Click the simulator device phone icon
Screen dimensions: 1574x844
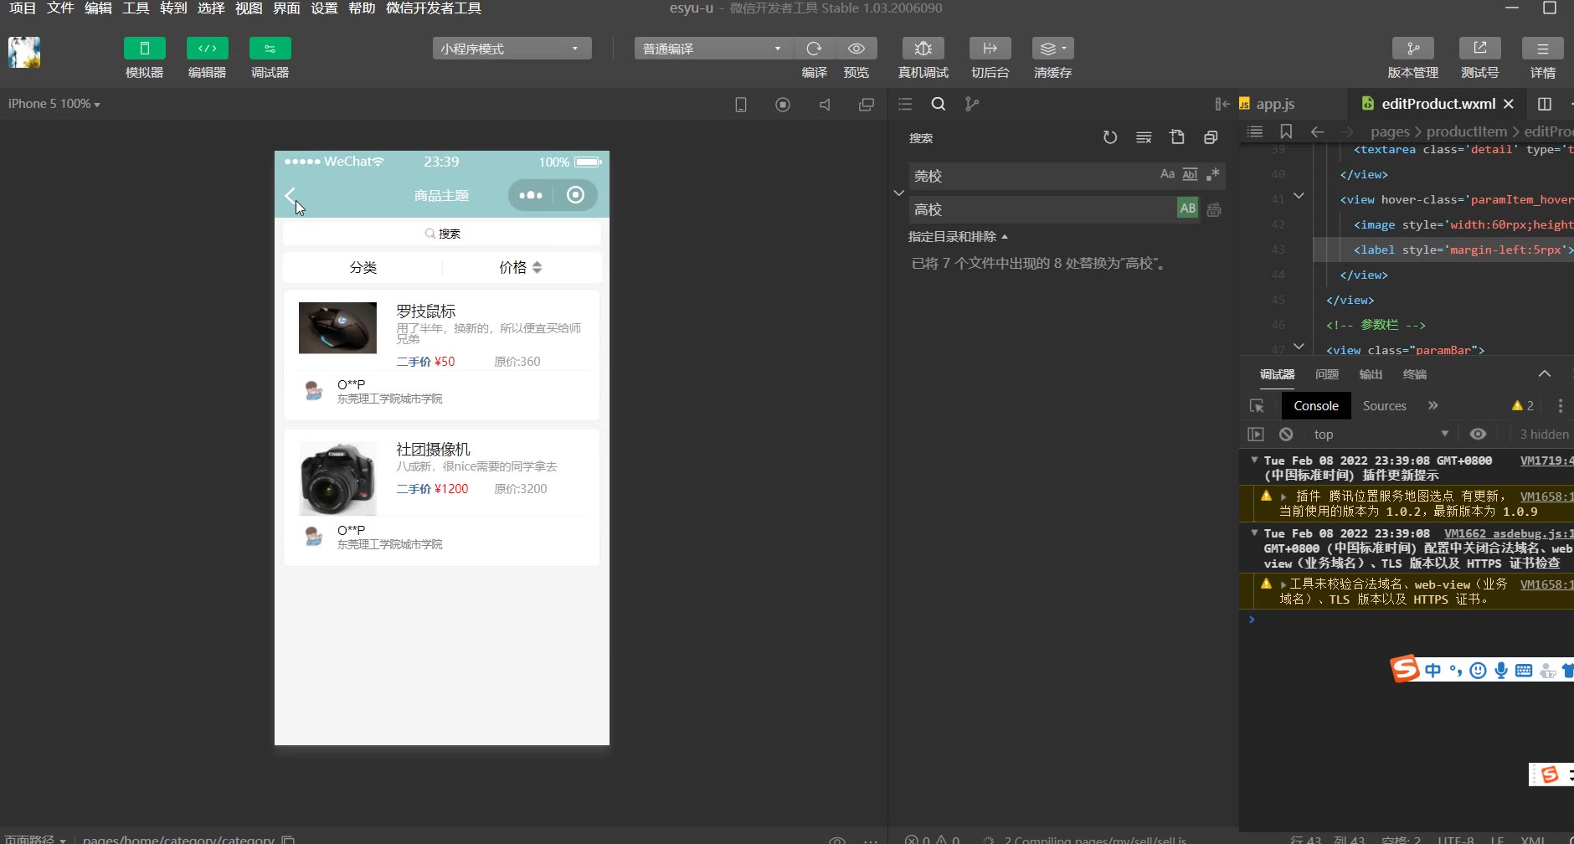click(740, 105)
